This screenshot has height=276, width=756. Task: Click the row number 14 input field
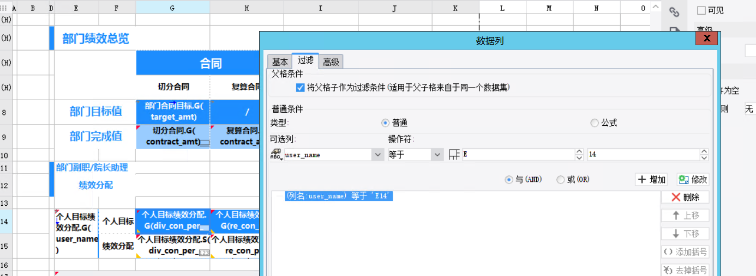[x=644, y=155]
